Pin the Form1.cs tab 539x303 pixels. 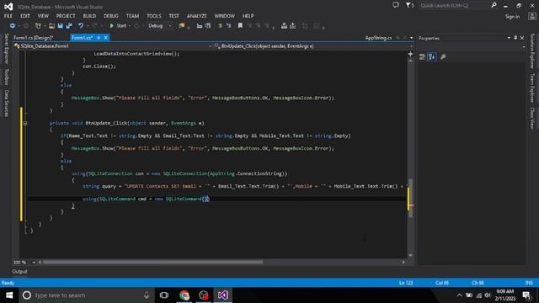[99, 38]
